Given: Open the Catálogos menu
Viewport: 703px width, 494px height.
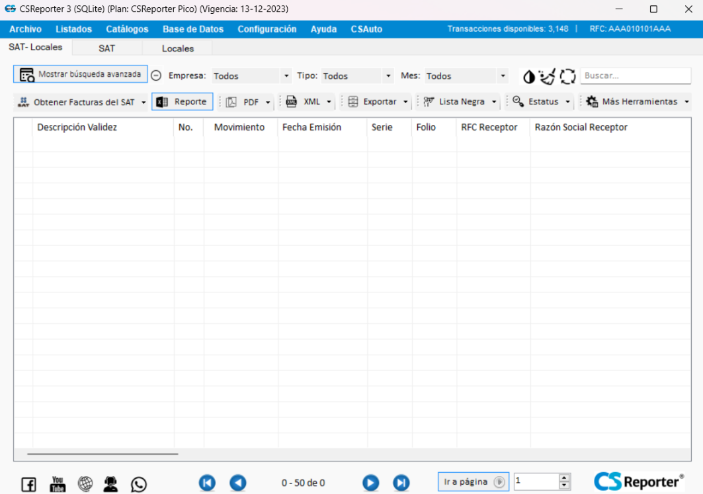Looking at the screenshot, I should point(127,29).
